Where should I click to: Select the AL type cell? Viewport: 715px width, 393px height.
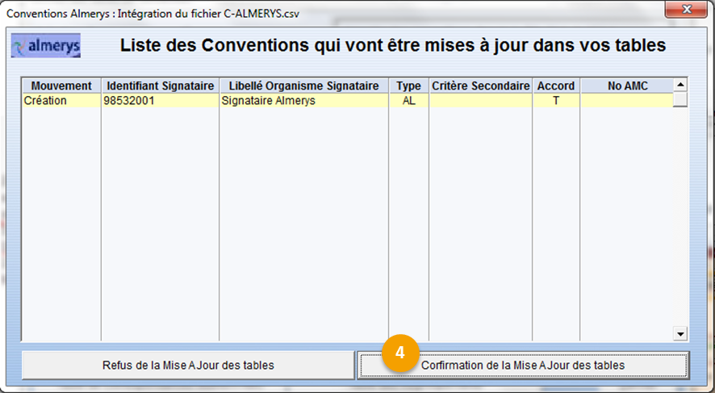[x=408, y=100]
